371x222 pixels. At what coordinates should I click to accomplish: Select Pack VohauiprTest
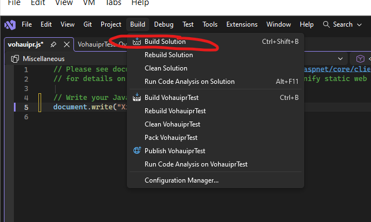171,138
